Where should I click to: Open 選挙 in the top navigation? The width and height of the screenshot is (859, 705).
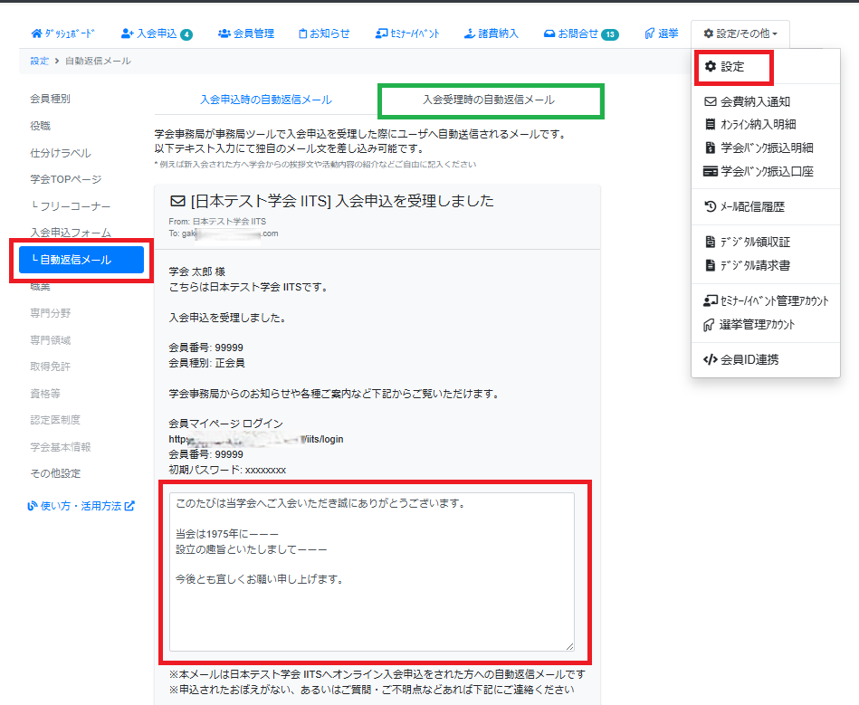click(x=662, y=33)
